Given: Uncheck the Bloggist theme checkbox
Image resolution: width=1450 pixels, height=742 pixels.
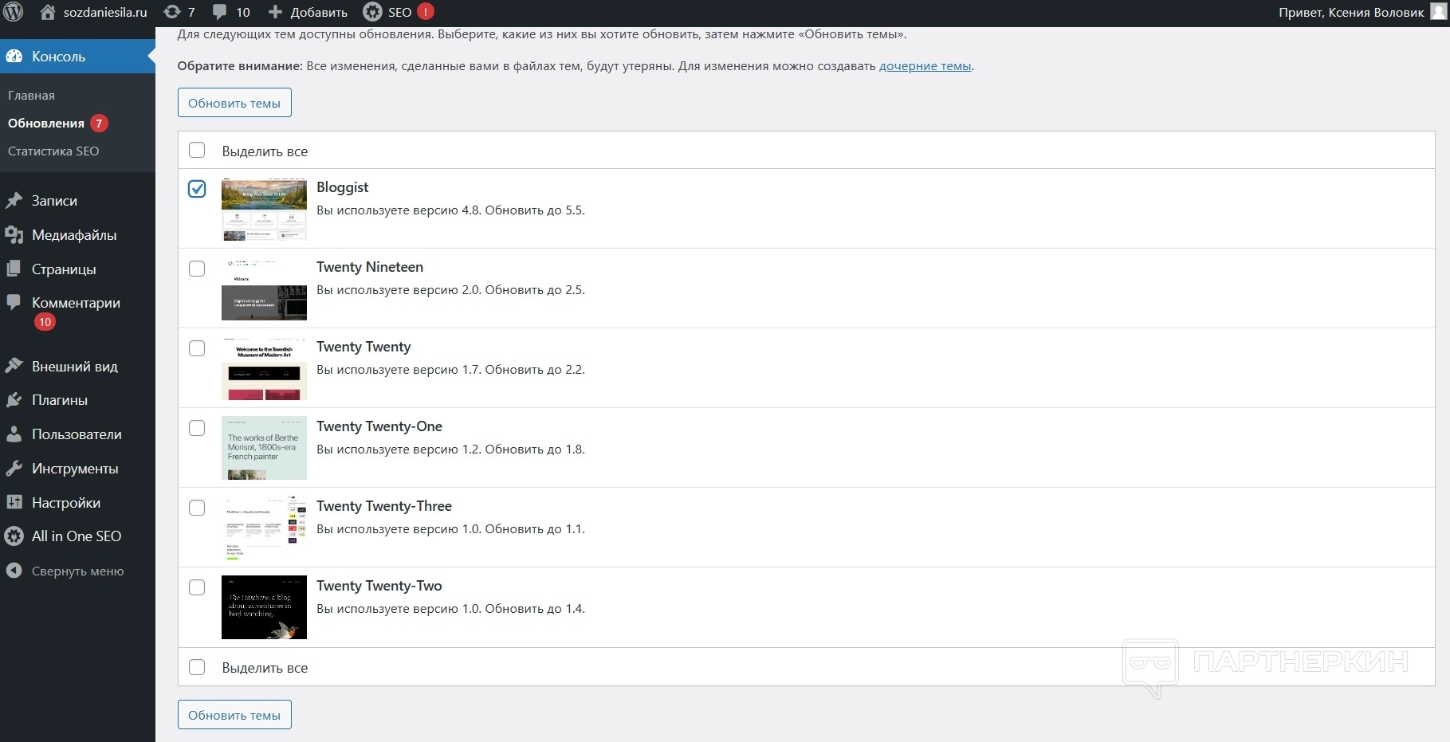Looking at the screenshot, I should click(x=197, y=189).
